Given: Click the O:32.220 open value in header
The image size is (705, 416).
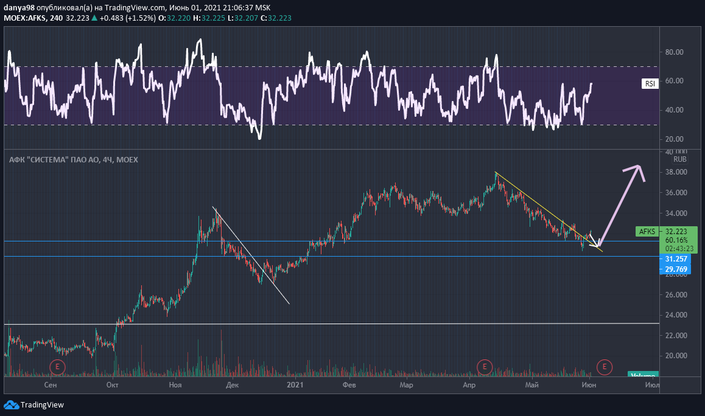Looking at the screenshot, I should pyautogui.click(x=175, y=18).
